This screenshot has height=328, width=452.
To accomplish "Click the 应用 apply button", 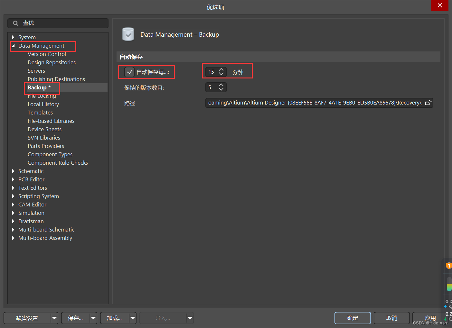I will tap(430, 318).
